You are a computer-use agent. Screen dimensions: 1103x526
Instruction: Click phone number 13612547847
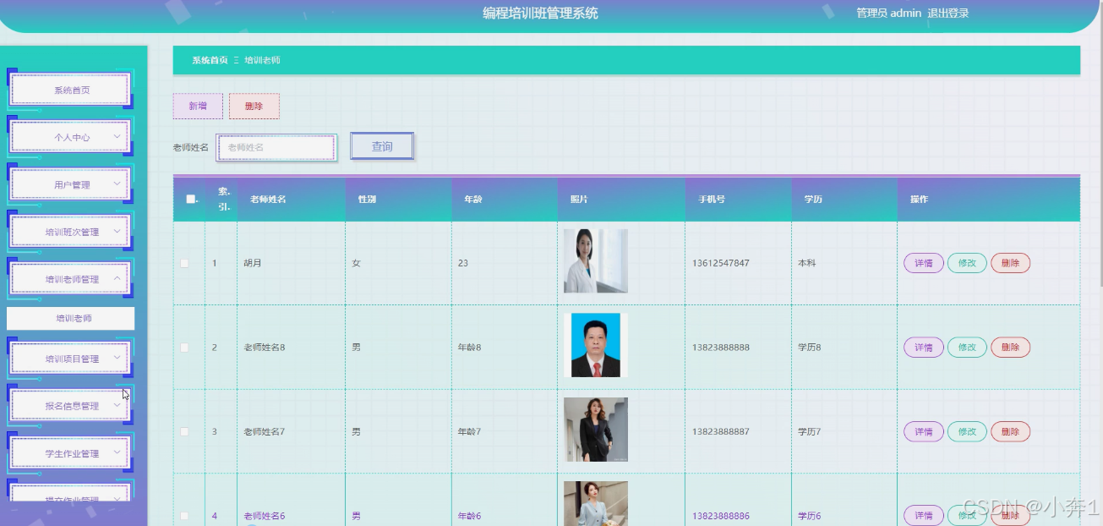click(720, 263)
